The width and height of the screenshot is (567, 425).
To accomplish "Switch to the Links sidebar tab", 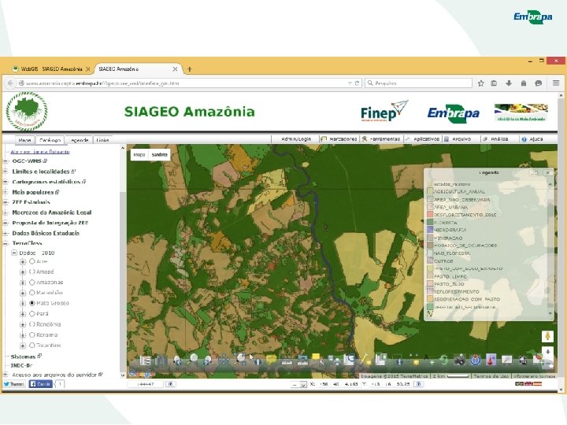I will 102,140.
